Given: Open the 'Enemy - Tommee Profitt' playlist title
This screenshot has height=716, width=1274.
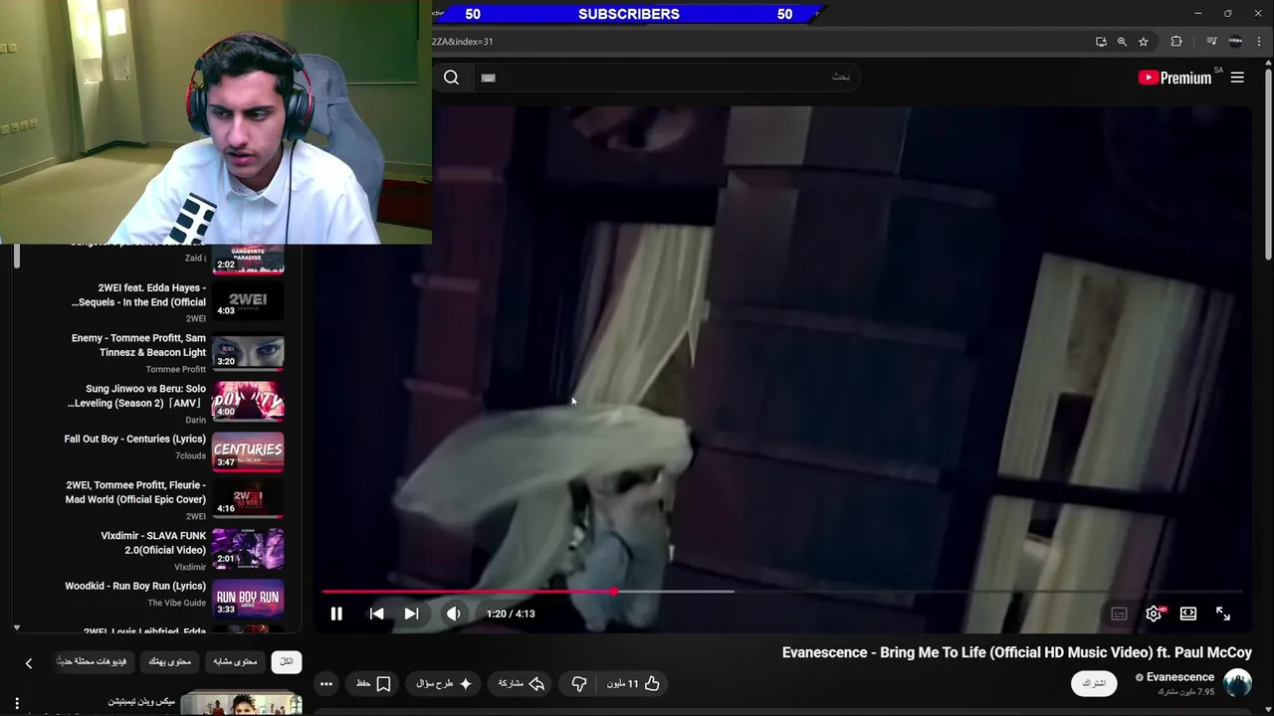Looking at the screenshot, I should 138,345.
